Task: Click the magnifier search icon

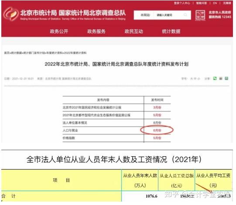Action: [185, 15]
